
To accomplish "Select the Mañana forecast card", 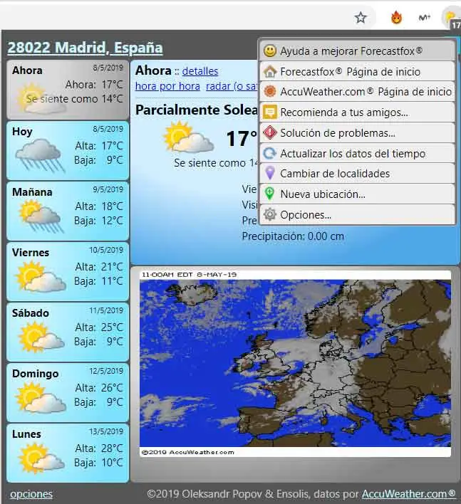I will click(68, 211).
